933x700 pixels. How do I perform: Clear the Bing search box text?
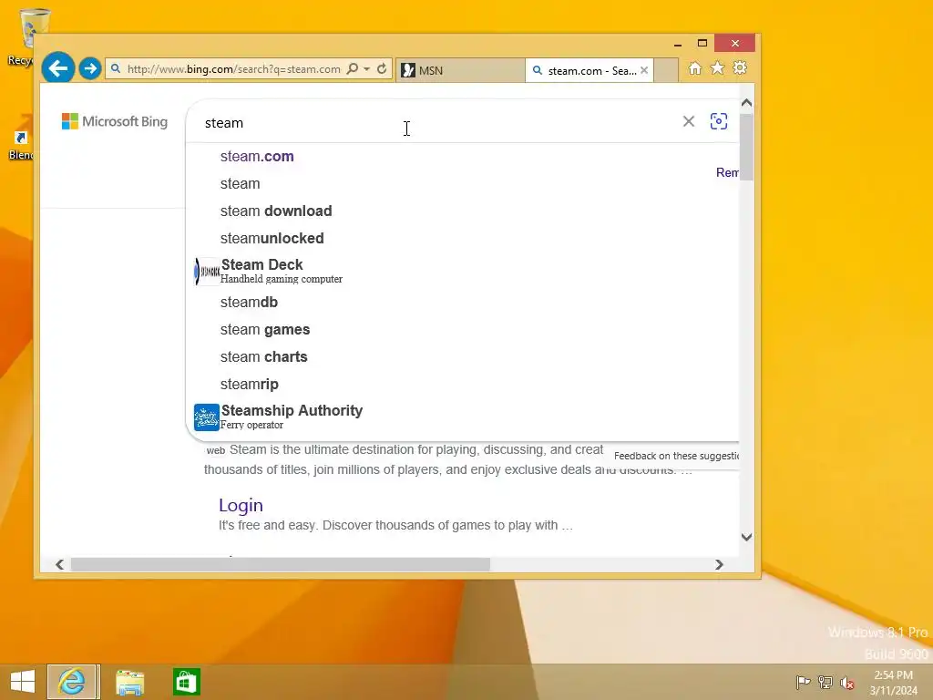(x=689, y=121)
